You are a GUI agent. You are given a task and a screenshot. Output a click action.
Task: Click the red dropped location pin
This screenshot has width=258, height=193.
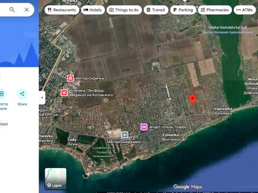click(192, 99)
